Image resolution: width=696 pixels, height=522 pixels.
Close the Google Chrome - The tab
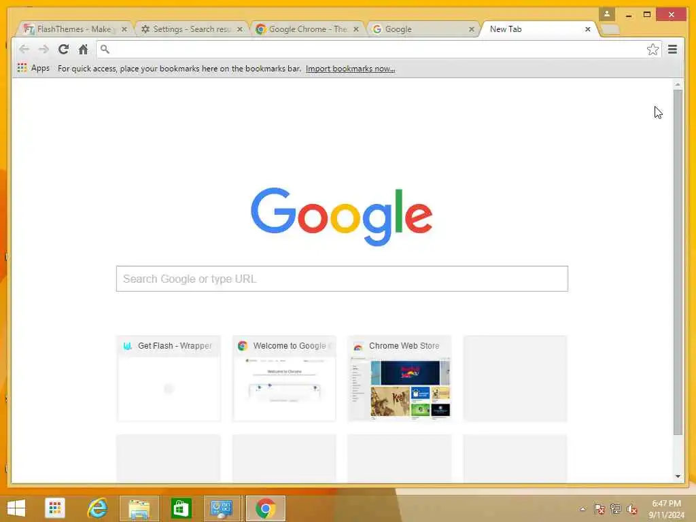[356, 29]
